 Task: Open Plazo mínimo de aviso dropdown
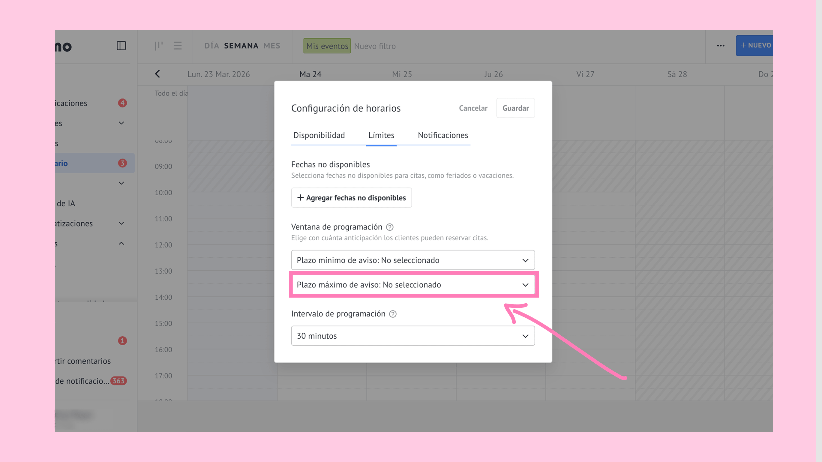click(x=412, y=260)
